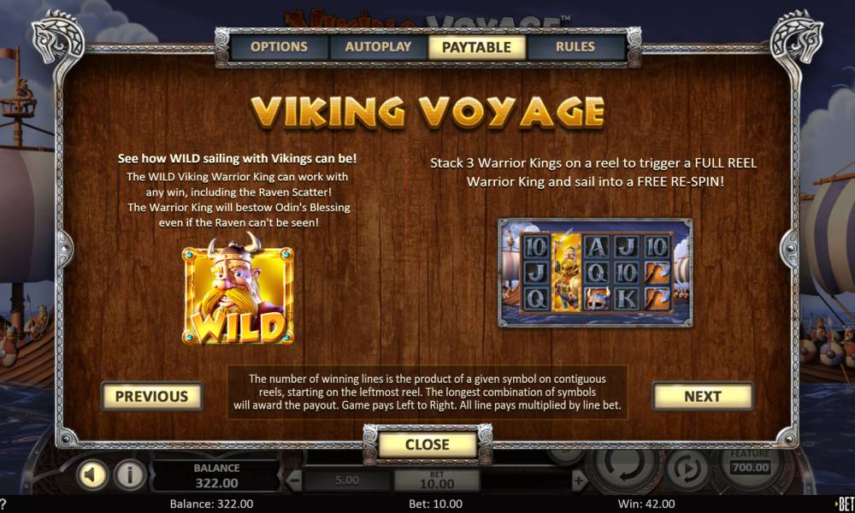
Task: Select the PAYTABLE tab
Action: coord(476,47)
